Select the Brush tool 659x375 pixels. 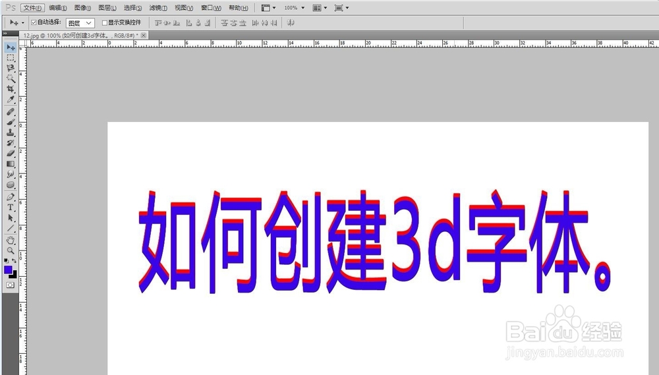click(x=11, y=123)
